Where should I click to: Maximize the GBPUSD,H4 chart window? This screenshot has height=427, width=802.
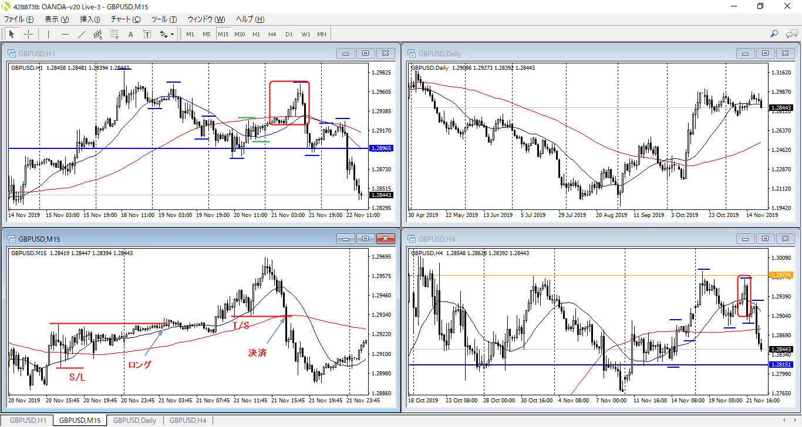(x=764, y=239)
